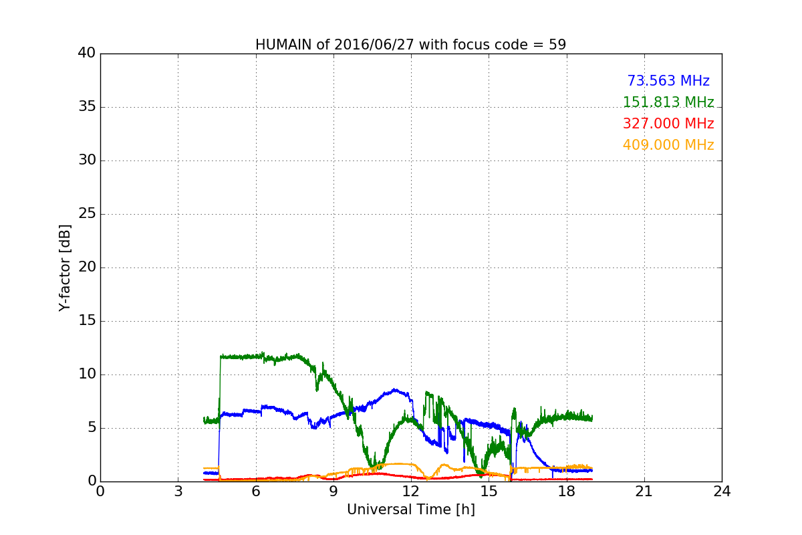Image resolution: width=802 pixels, height=535 pixels.
Task: Click the y-axis tick label 40
Action: coord(87,53)
